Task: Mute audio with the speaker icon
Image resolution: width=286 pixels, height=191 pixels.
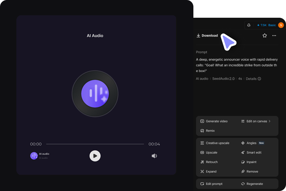Action: (x=154, y=156)
